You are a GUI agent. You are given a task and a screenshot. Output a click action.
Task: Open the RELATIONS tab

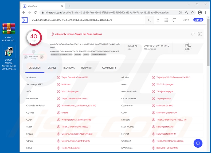click(69, 68)
